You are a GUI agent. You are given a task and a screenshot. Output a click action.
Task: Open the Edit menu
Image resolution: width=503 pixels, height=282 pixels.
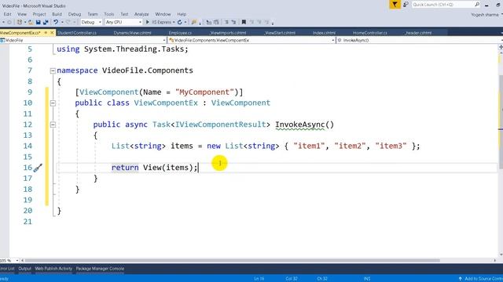pyautogui.click(x=7, y=14)
